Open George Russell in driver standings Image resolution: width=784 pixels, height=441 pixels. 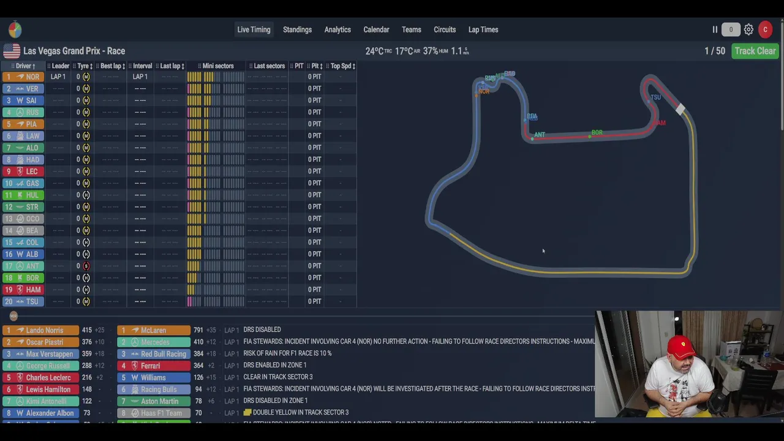(x=40, y=366)
